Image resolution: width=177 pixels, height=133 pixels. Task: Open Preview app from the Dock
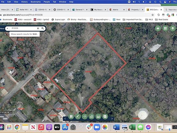124,127
